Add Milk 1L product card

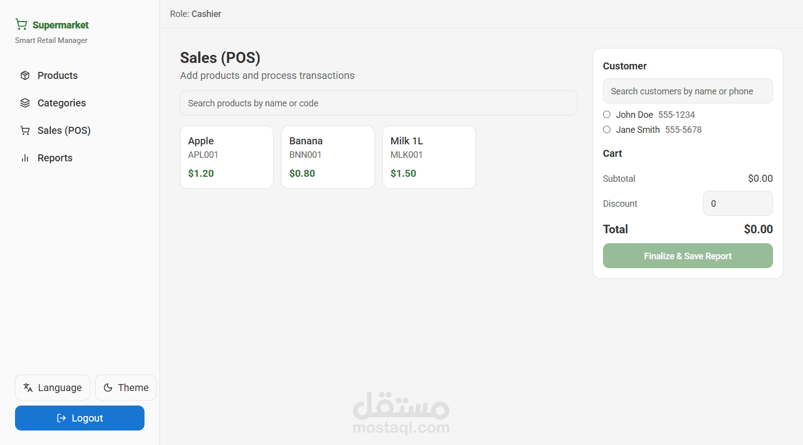click(428, 157)
